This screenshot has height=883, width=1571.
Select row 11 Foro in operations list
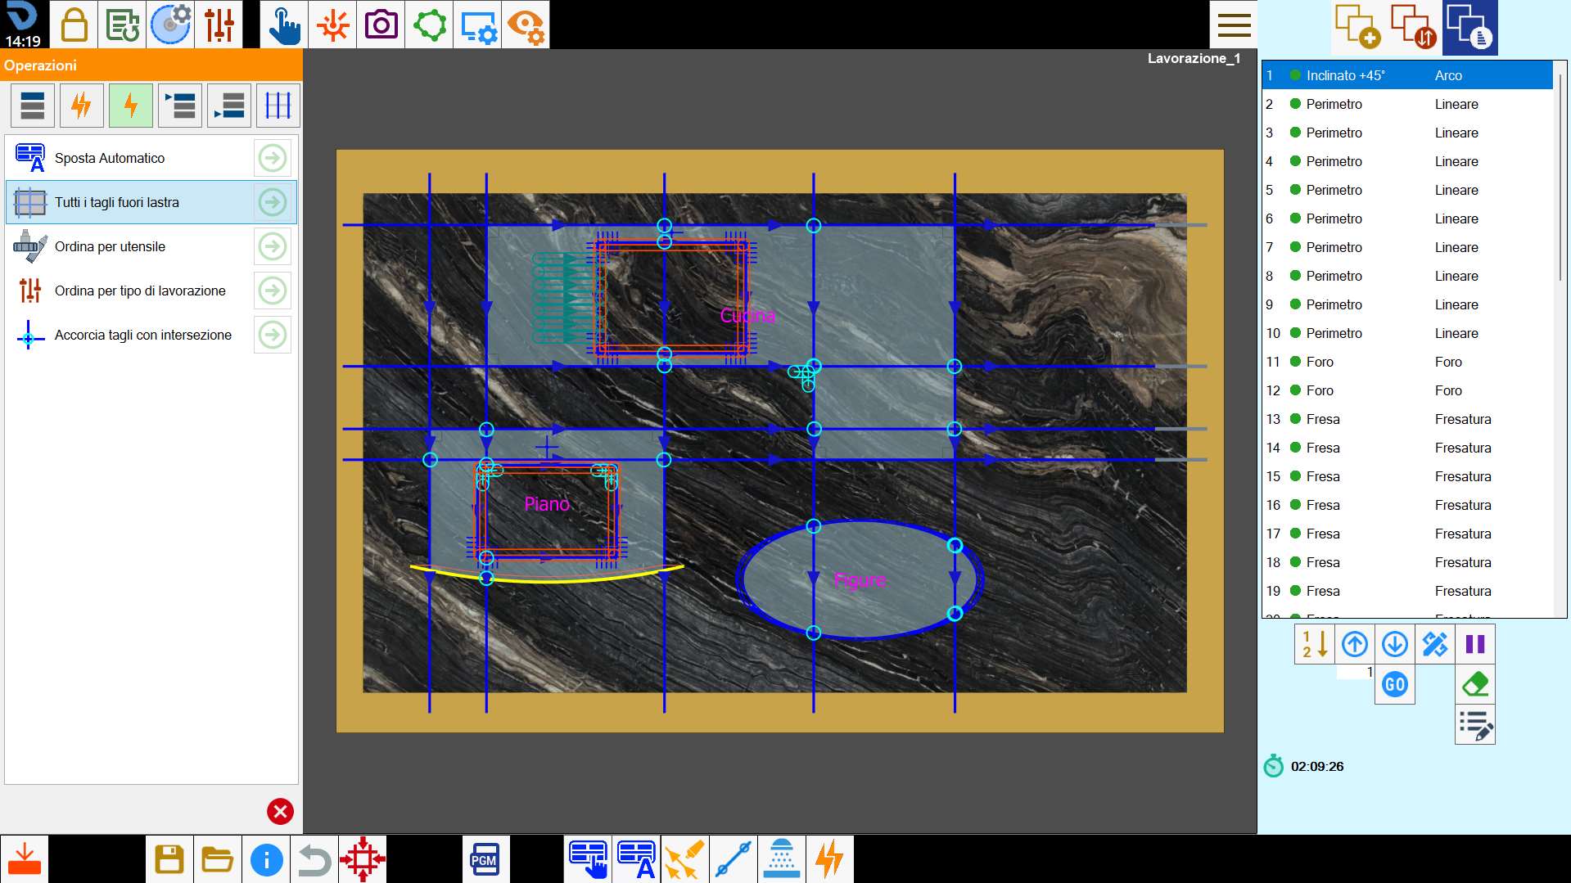(1406, 362)
